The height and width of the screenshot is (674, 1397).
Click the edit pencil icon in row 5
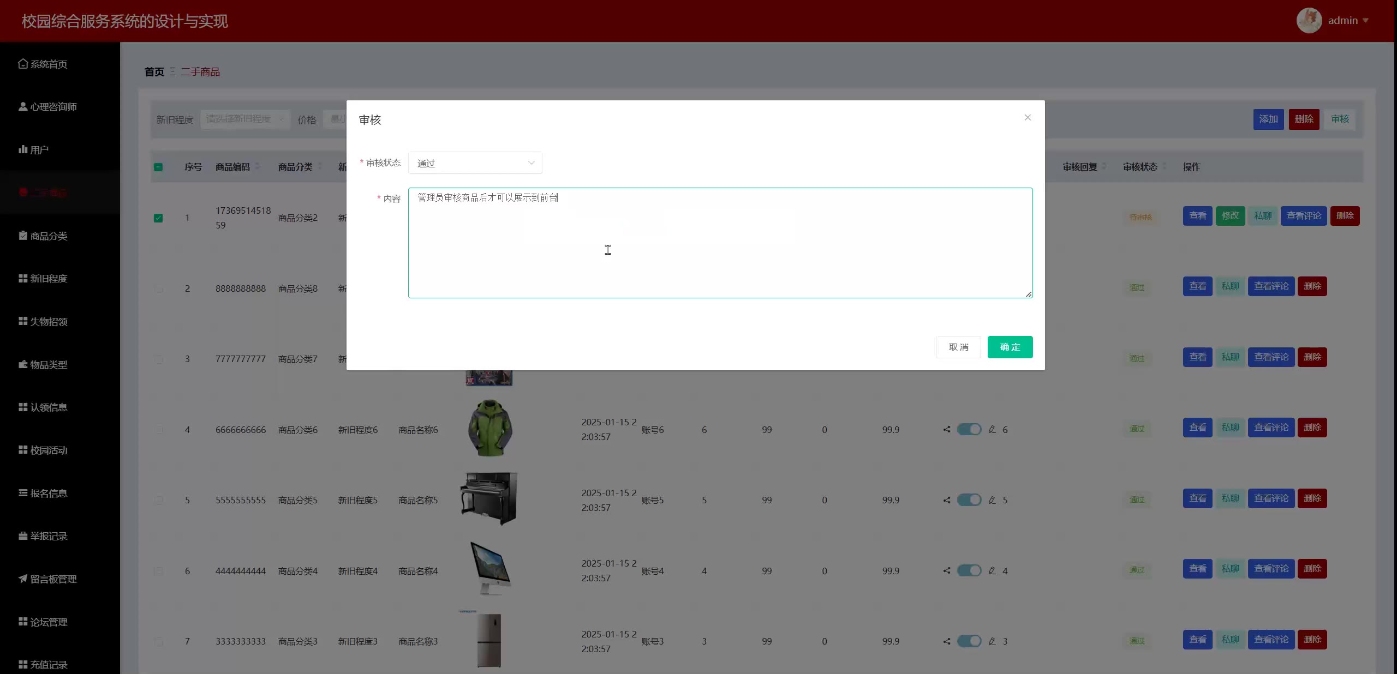(x=992, y=500)
